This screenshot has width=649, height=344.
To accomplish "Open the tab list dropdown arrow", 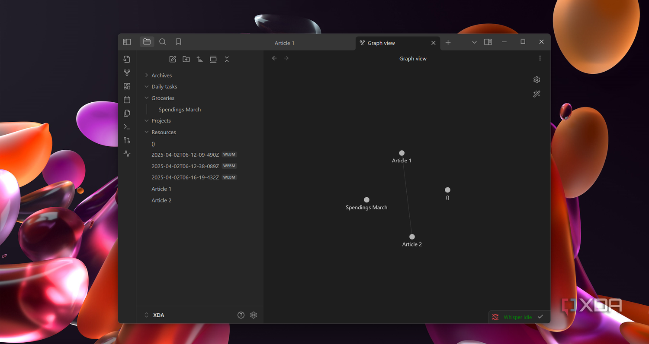I will click(474, 42).
